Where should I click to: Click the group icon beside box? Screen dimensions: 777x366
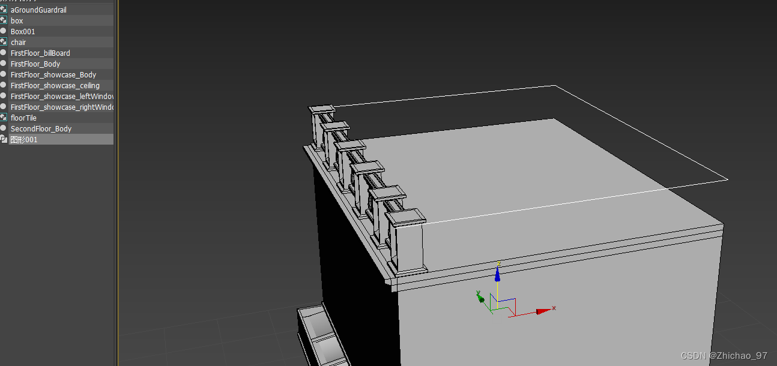(x=4, y=20)
